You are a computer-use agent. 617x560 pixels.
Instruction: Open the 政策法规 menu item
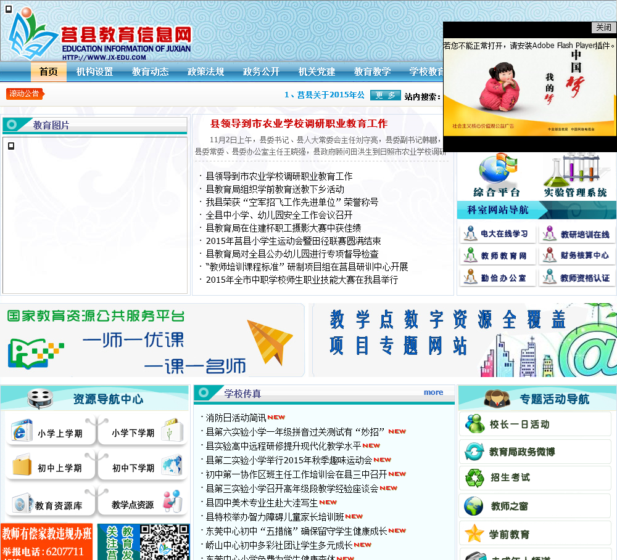[206, 71]
